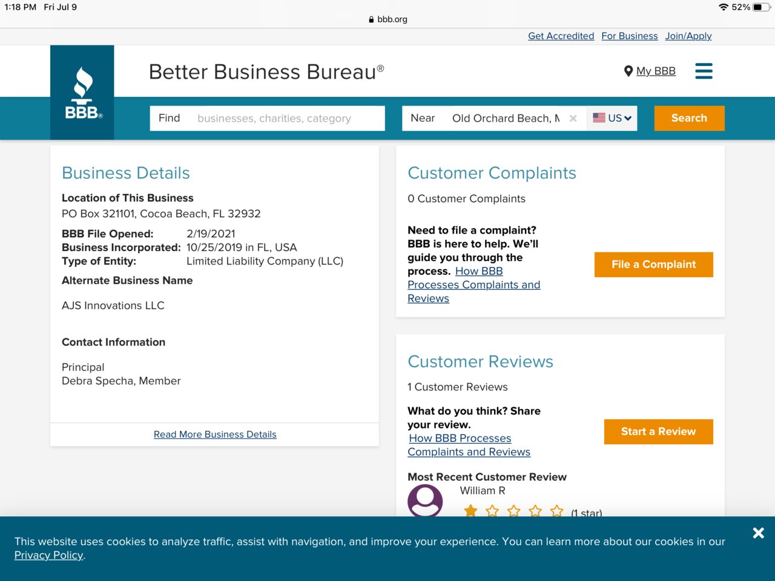Tap the bbb.org address in the URL bar

tap(392, 19)
